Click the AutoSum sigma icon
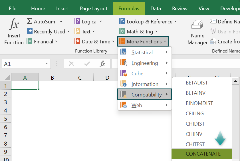The height and width of the screenshot is (161, 240). [29, 21]
